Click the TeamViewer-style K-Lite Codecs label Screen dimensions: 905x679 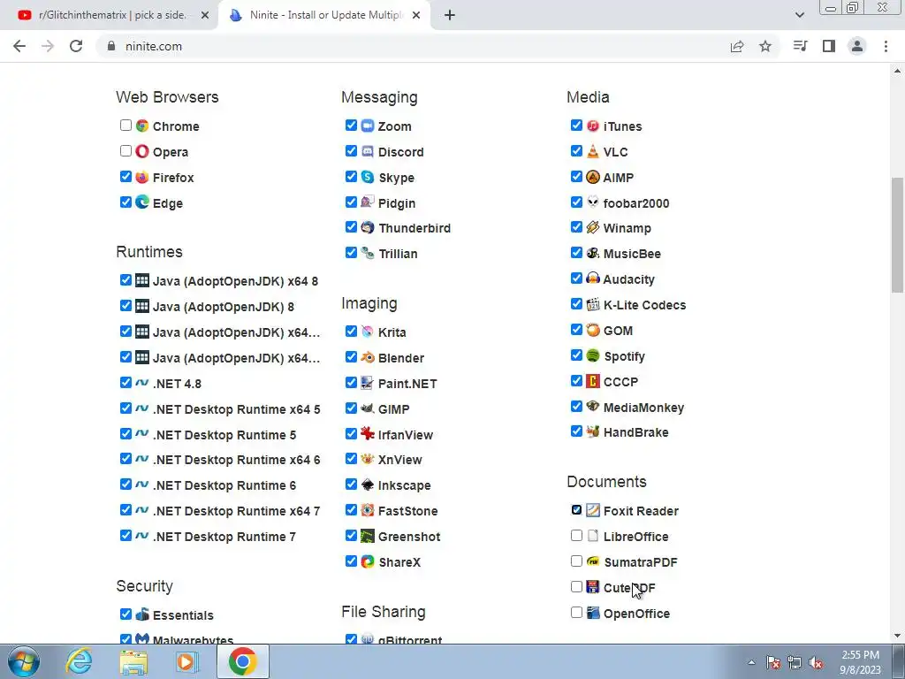pyautogui.click(x=644, y=305)
